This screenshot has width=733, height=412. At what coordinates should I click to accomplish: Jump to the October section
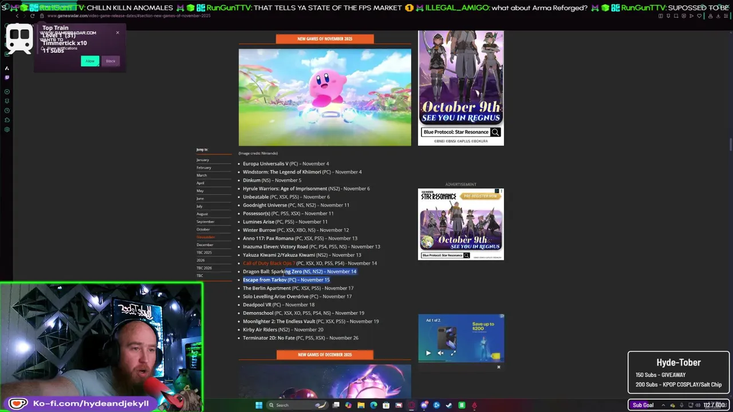203,229
